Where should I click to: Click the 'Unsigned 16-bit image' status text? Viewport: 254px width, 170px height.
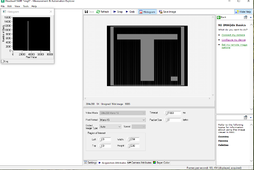tap(112, 104)
